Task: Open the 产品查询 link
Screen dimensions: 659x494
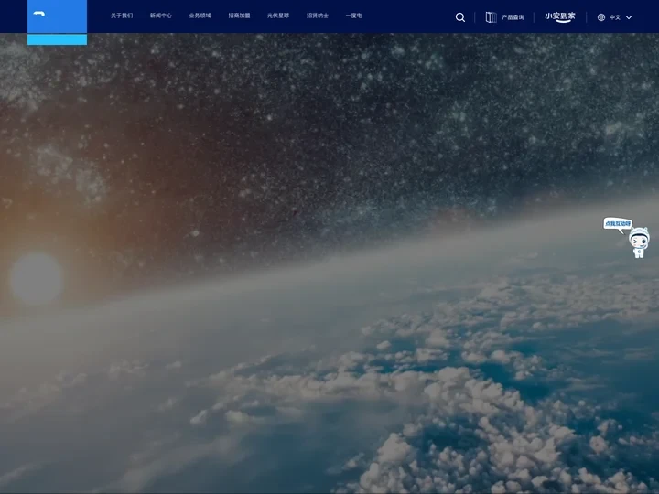Action: pos(513,17)
